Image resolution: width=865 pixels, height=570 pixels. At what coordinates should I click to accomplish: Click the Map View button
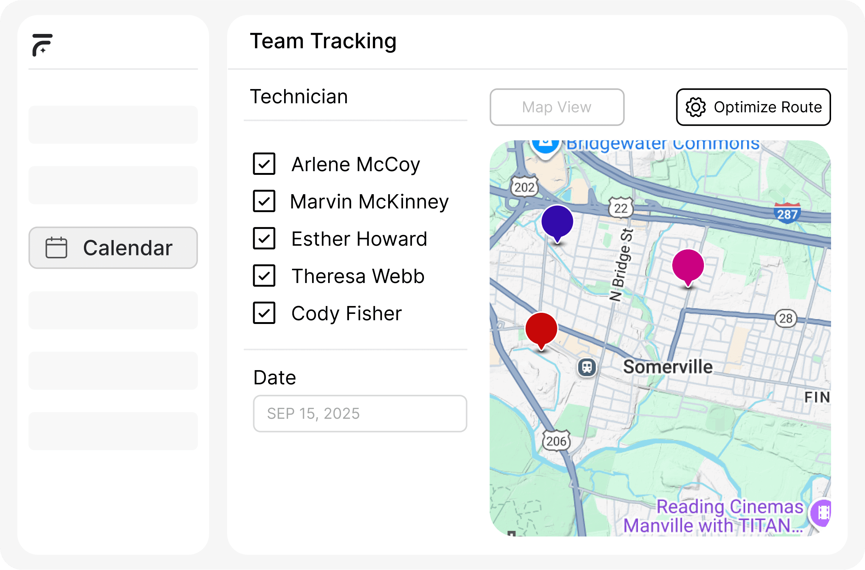[x=557, y=107]
